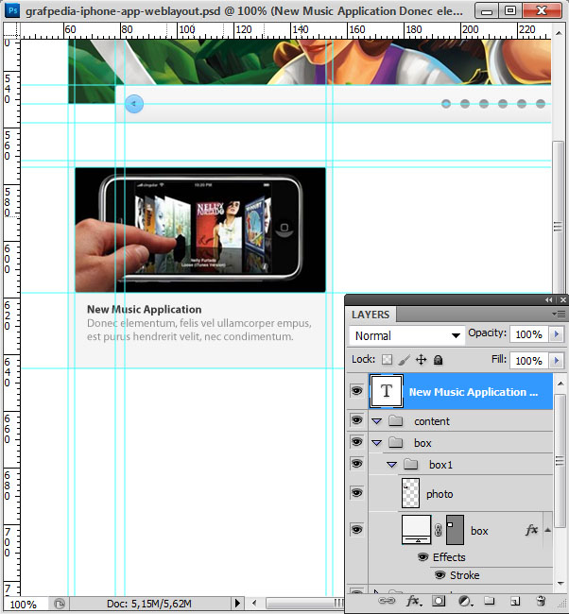
Task: Click the box layer vector mask thumbnail
Action: click(x=455, y=530)
